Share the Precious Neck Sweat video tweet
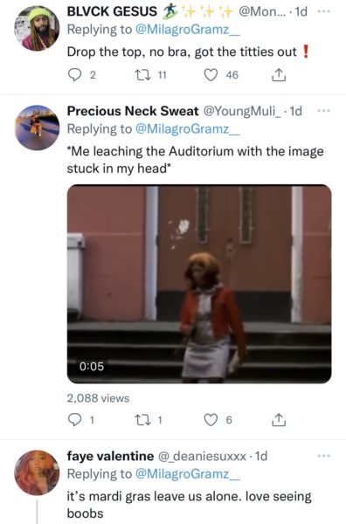Image resolution: width=346 pixels, height=524 pixels. pyautogui.click(x=278, y=420)
